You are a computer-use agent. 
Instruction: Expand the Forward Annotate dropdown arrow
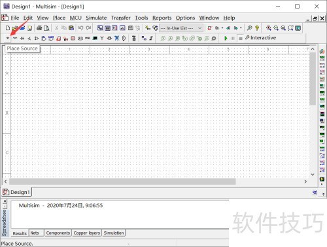coord(241,28)
